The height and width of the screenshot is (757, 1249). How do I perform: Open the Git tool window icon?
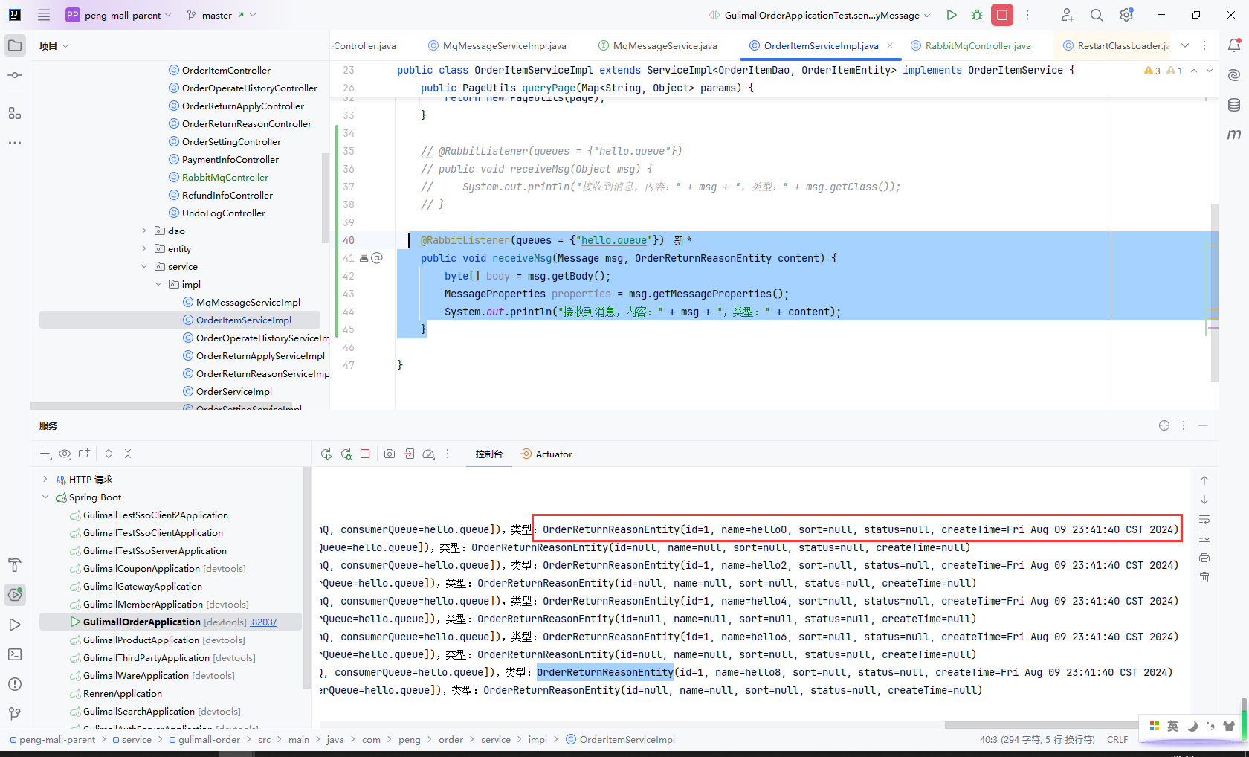coord(15,714)
